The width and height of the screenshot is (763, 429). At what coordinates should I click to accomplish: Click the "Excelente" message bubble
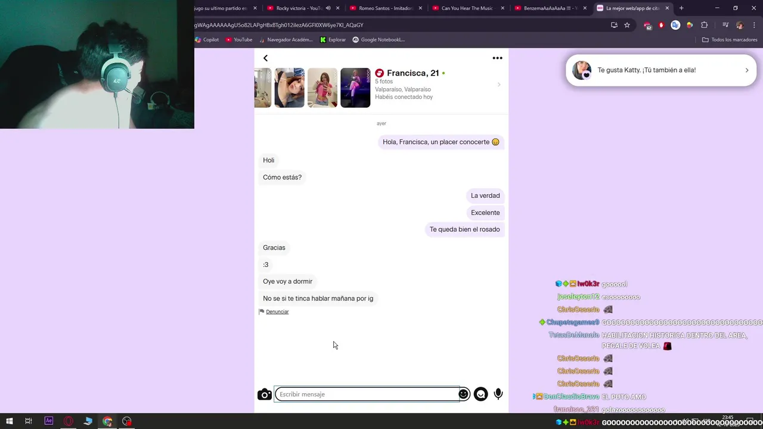click(x=485, y=213)
